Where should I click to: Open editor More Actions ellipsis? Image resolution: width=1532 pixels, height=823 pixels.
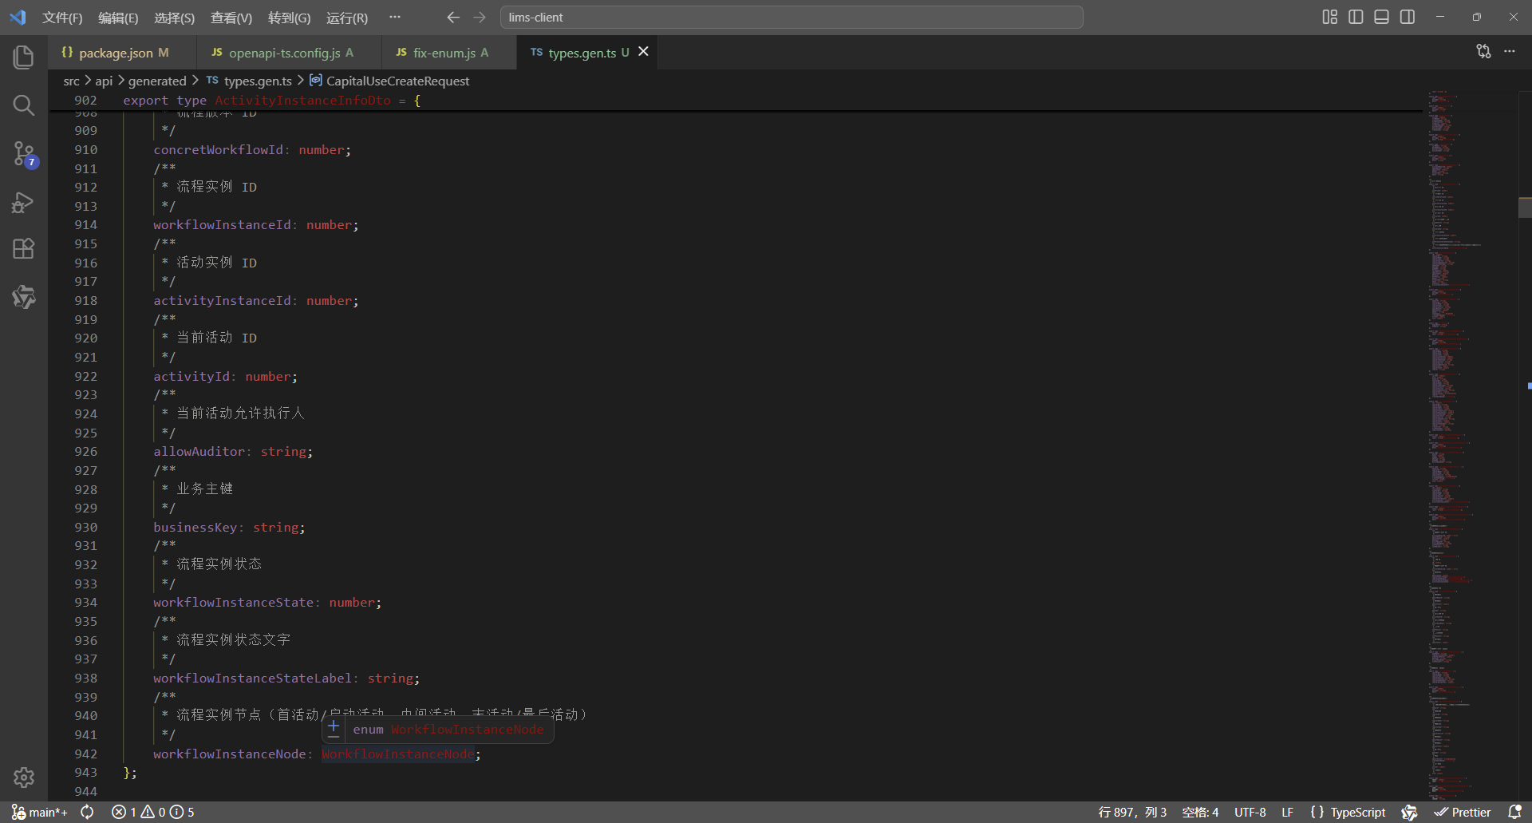click(x=1510, y=51)
